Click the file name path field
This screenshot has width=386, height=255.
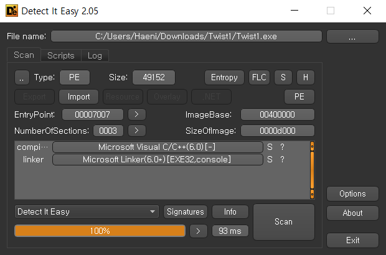point(186,37)
